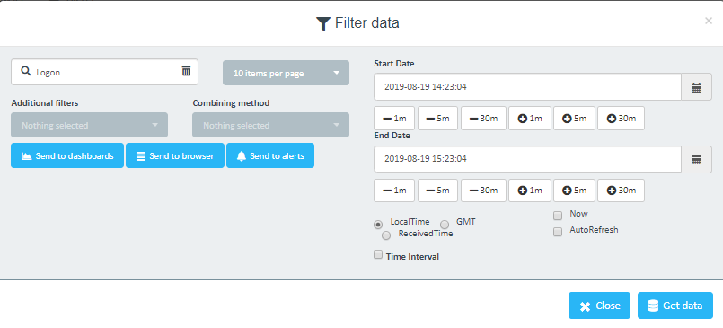Subtract 1m from the Start Date
Screen dimensions: 723x328
pos(394,119)
